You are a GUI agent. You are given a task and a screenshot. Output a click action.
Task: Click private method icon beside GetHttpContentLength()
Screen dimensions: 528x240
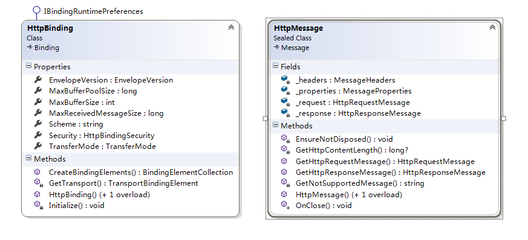pos(285,150)
